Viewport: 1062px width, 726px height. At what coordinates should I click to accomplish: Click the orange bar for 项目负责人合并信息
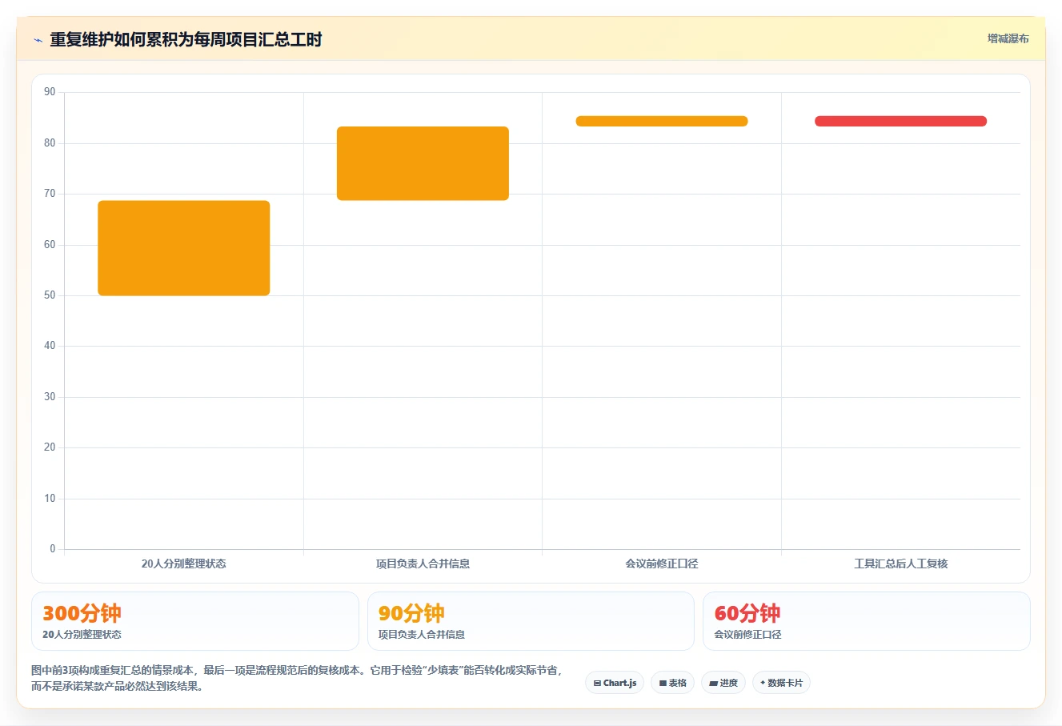pyautogui.click(x=423, y=163)
